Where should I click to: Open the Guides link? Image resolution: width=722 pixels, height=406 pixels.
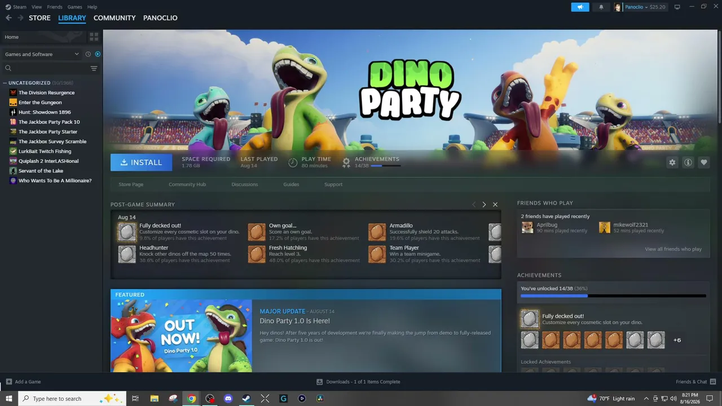tap(291, 184)
